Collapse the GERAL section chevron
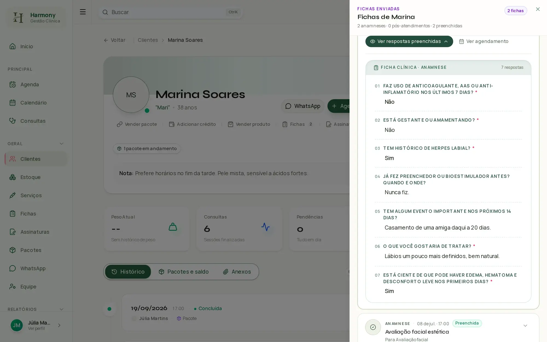547x342 pixels. tap(62, 144)
